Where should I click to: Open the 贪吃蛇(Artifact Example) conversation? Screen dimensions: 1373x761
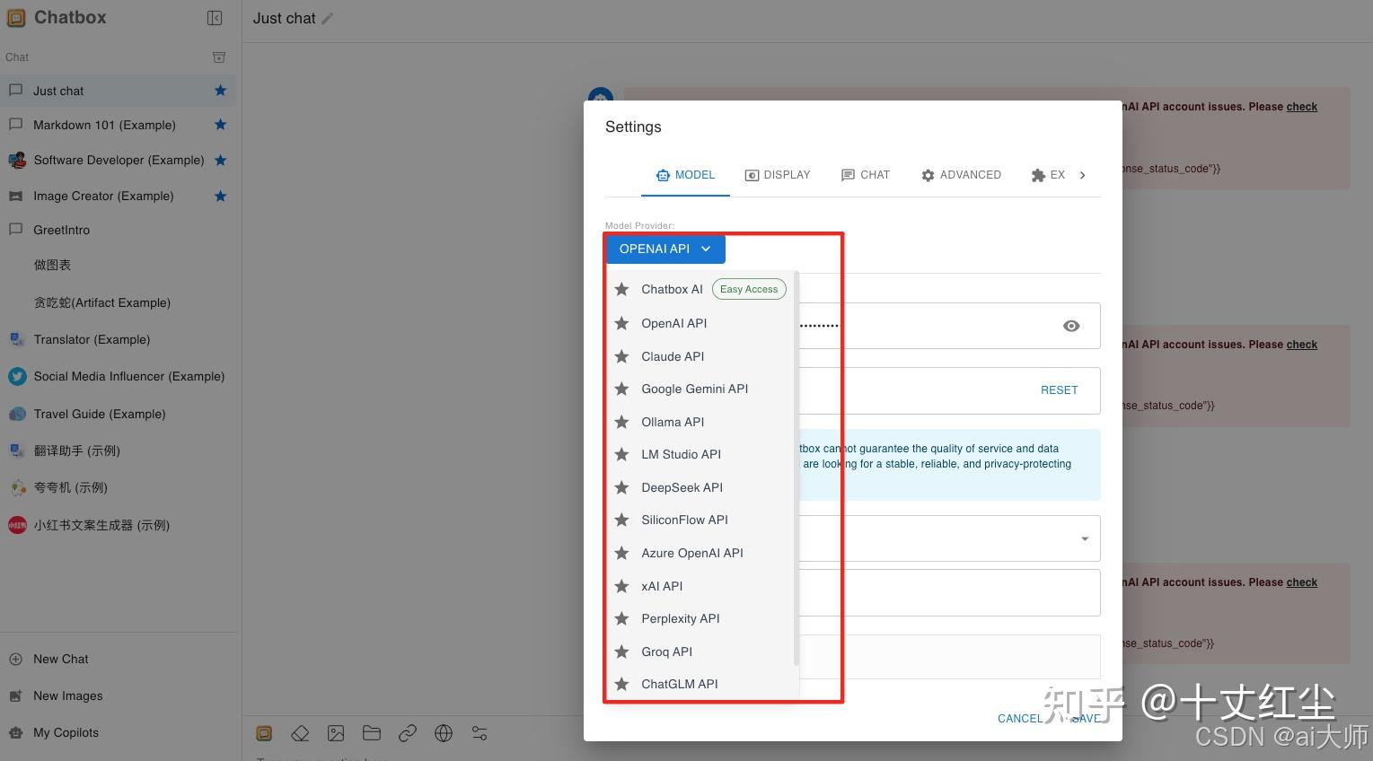pos(120,302)
